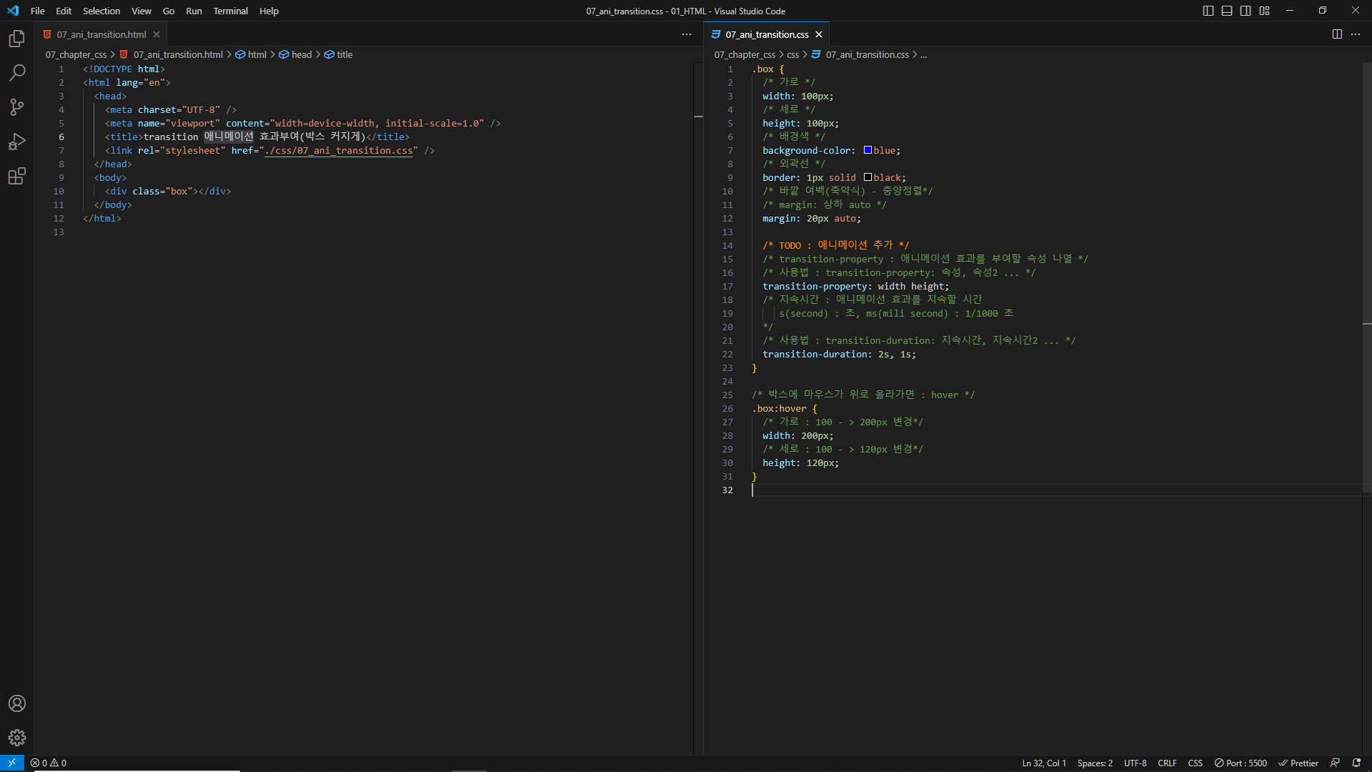
Task: Switch to 07_ani_transition.html tab
Action: tap(101, 34)
